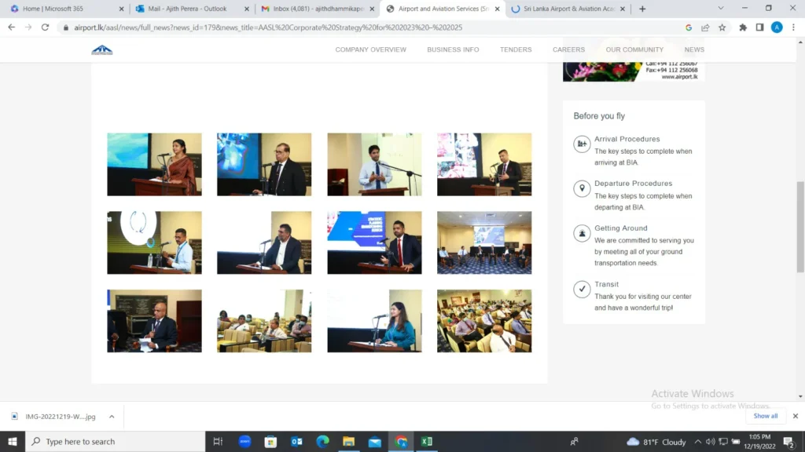805x452 pixels.
Task: Click the Transit checkmark icon
Action: 582,290
